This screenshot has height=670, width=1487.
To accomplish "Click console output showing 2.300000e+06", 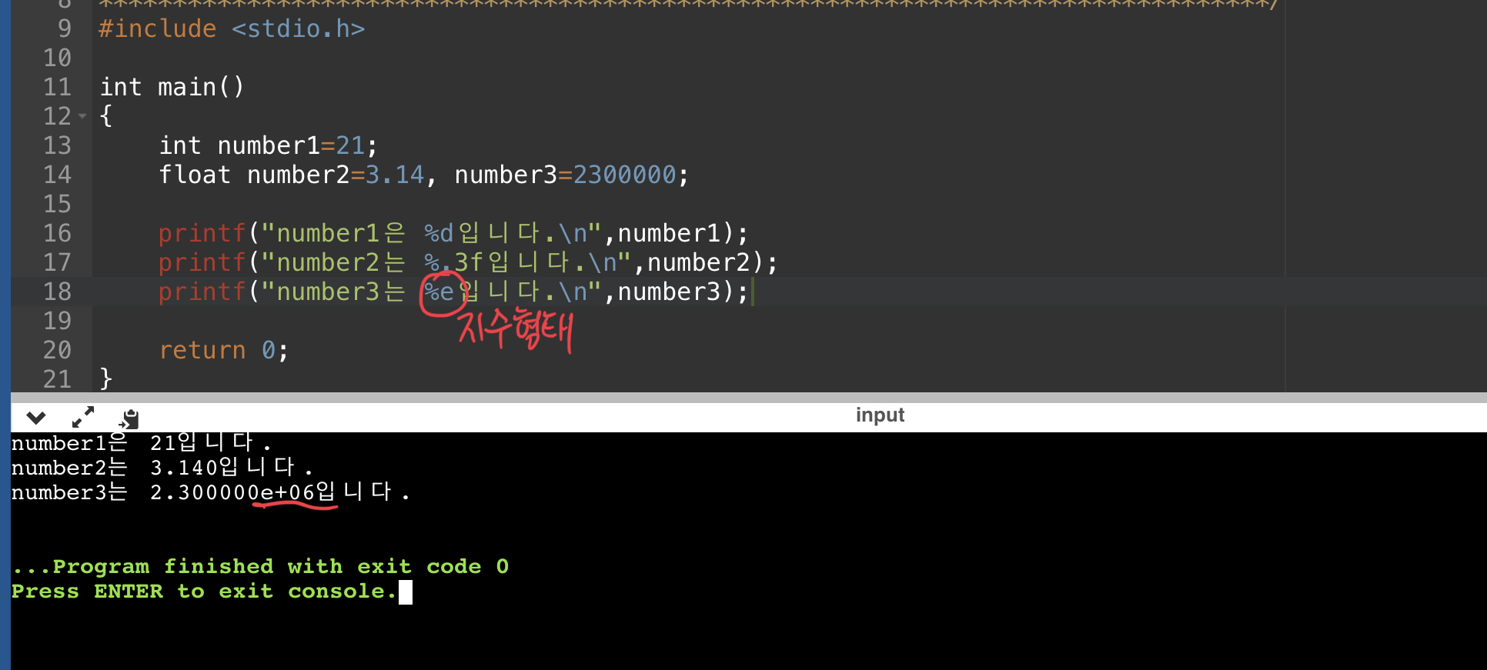I will 211,492.
